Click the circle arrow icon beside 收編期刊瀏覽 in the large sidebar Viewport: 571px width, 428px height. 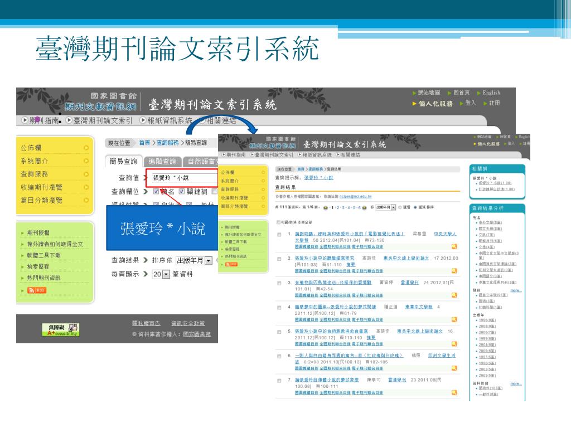coord(86,187)
